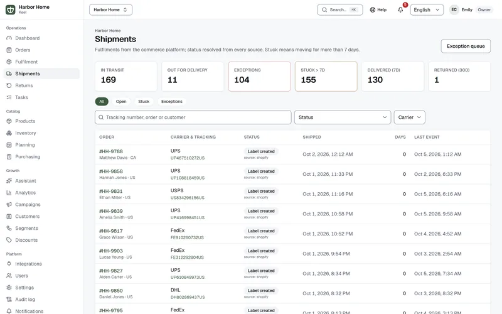Click the Shipments truck icon
This screenshot has height=314, width=502.
tap(9, 73)
